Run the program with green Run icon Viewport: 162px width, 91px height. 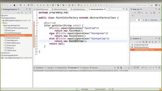pyautogui.click(x=53, y=5)
